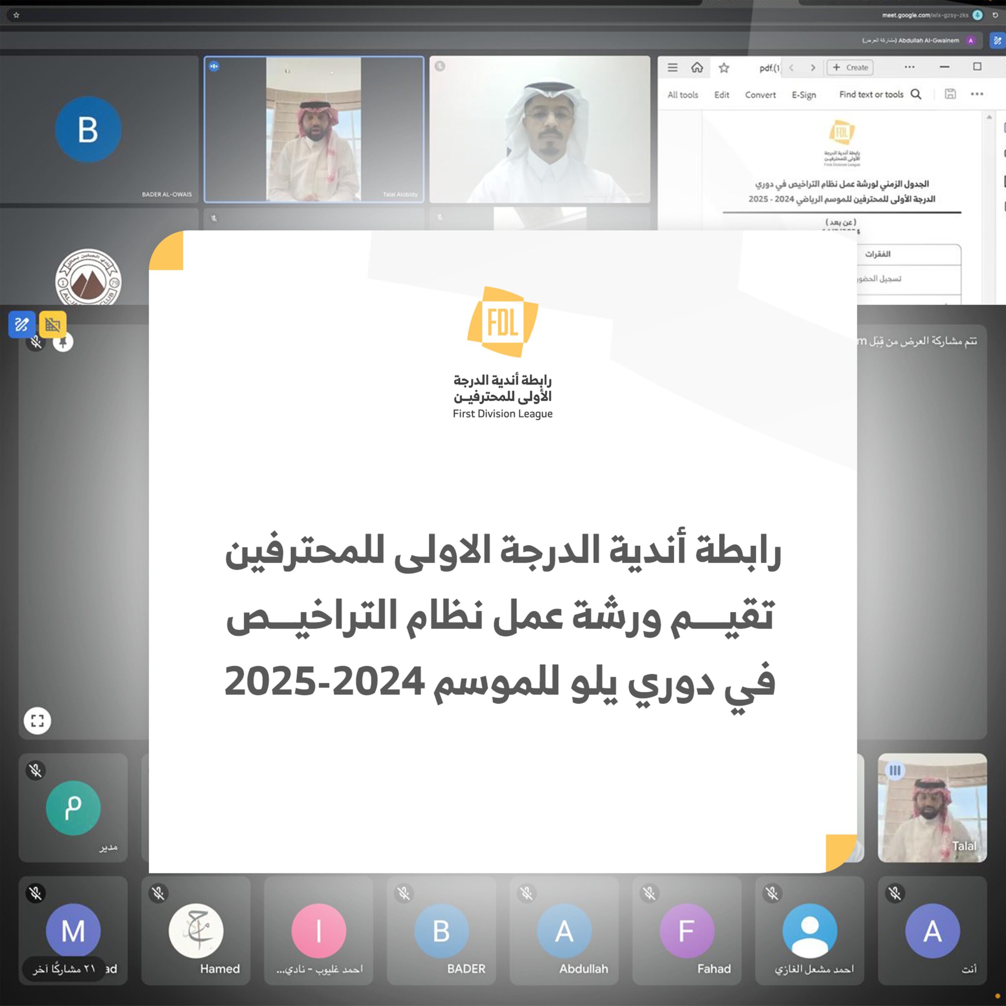This screenshot has height=1006, width=1006.
Task: Click the yellow background effects icon
Action: tap(53, 325)
